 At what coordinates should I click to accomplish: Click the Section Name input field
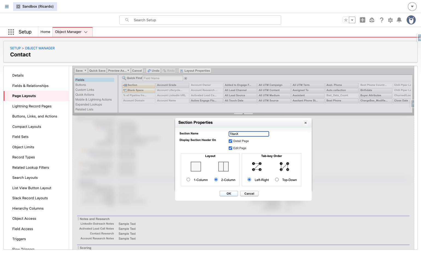tap(249, 134)
